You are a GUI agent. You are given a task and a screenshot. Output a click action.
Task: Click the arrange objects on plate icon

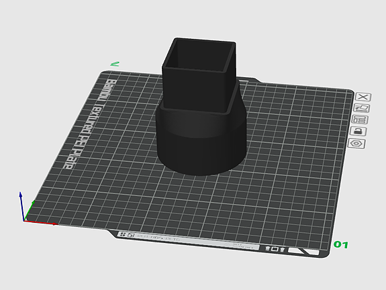[x=360, y=119]
